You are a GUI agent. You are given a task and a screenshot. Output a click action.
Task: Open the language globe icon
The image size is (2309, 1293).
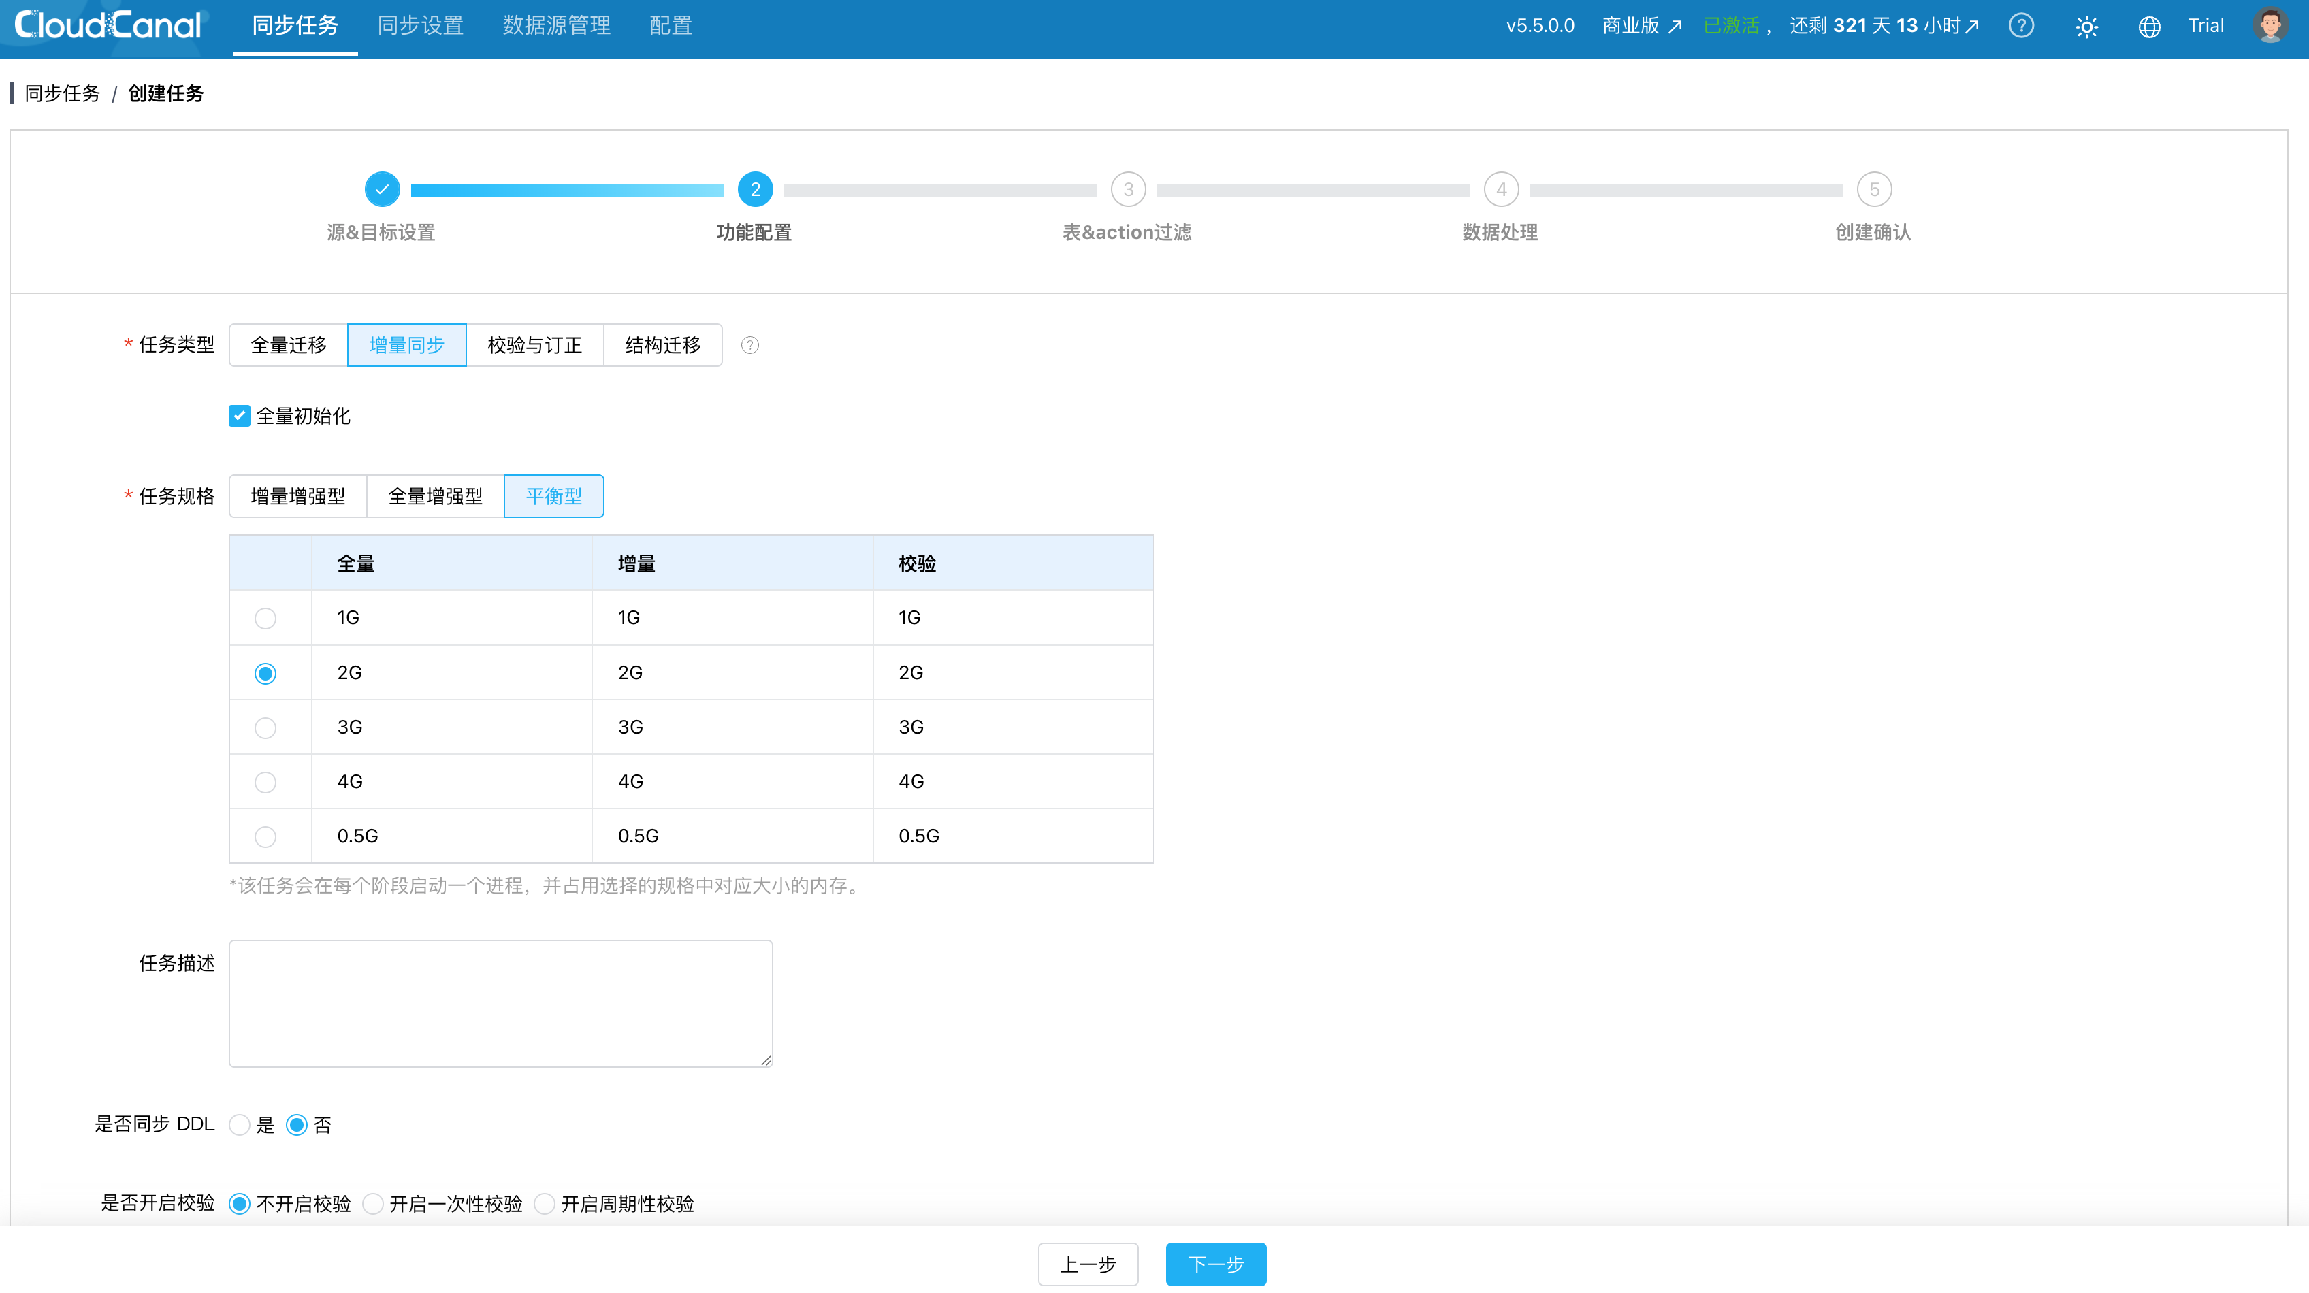[x=2148, y=27]
